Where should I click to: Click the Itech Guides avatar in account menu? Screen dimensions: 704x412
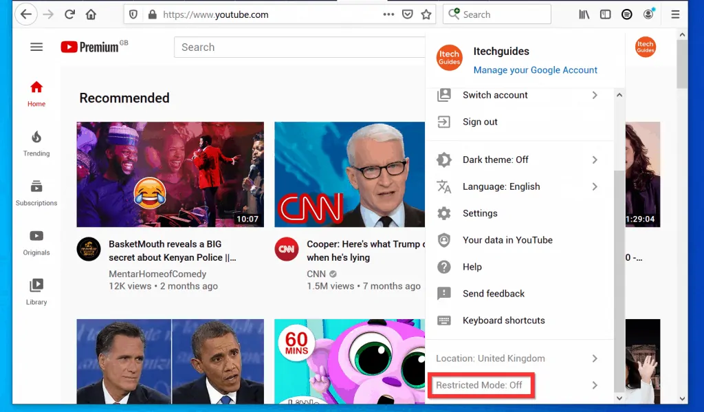pyautogui.click(x=449, y=58)
